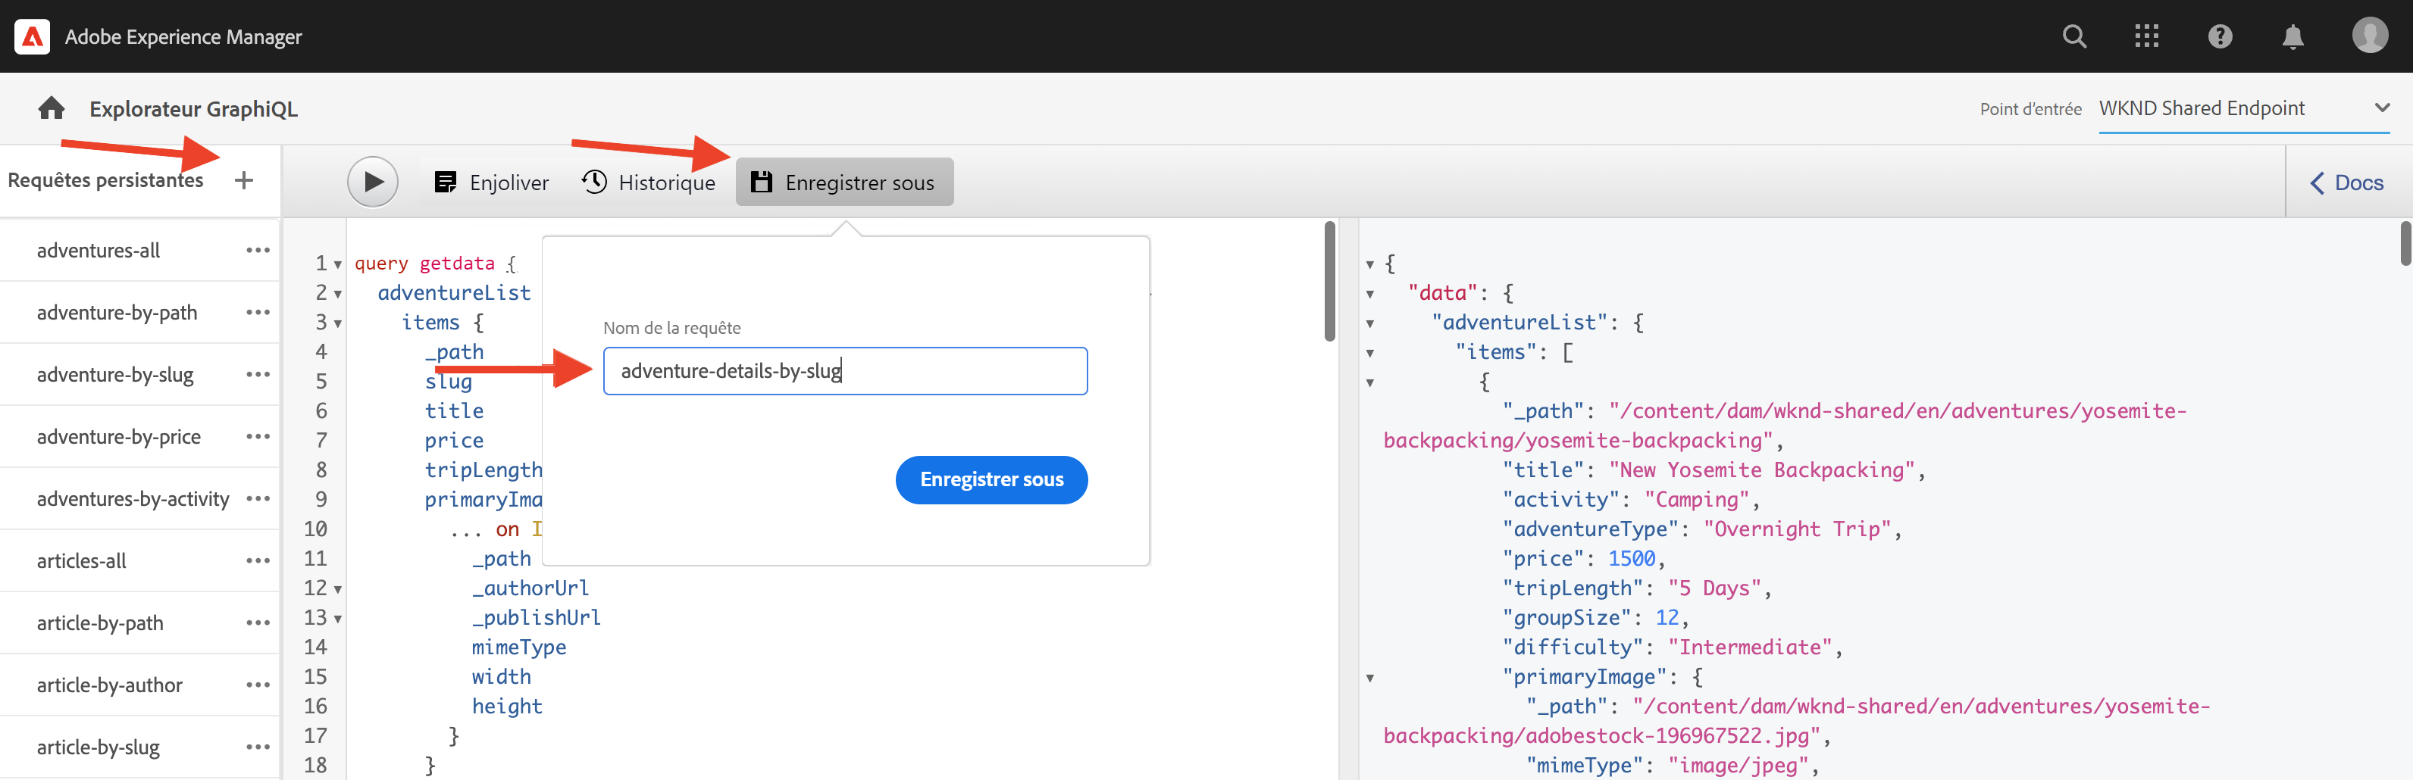Run the query with play button
Viewport: 2413px width, 780px height.
pos(372,182)
